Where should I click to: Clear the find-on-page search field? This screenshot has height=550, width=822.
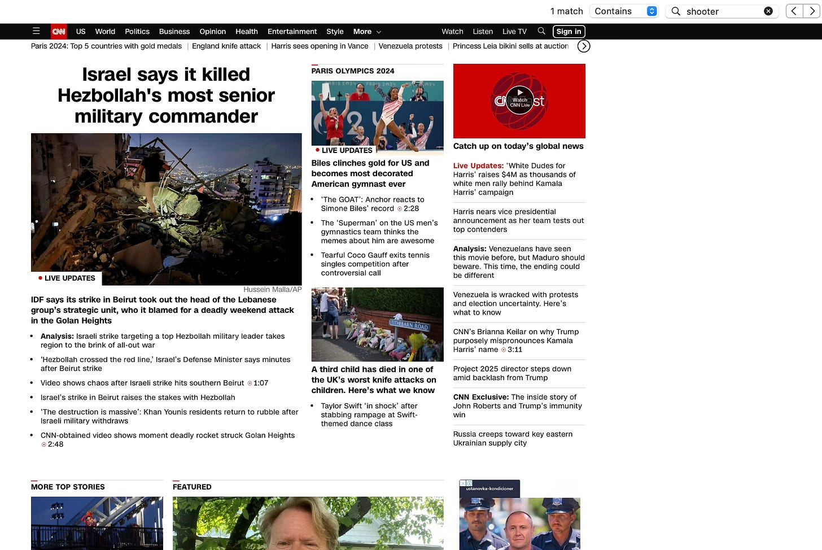click(x=768, y=11)
